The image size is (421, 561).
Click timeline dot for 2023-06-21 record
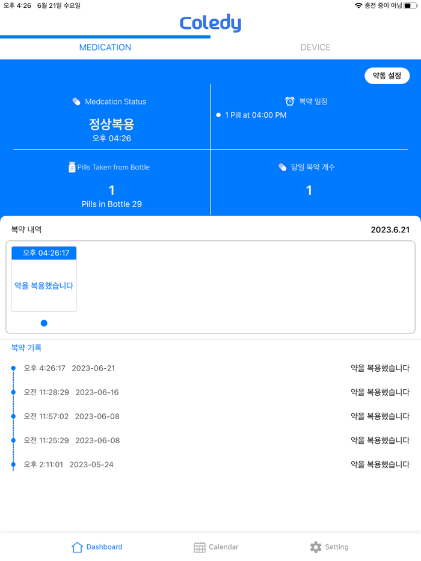(x=13, y=368)
